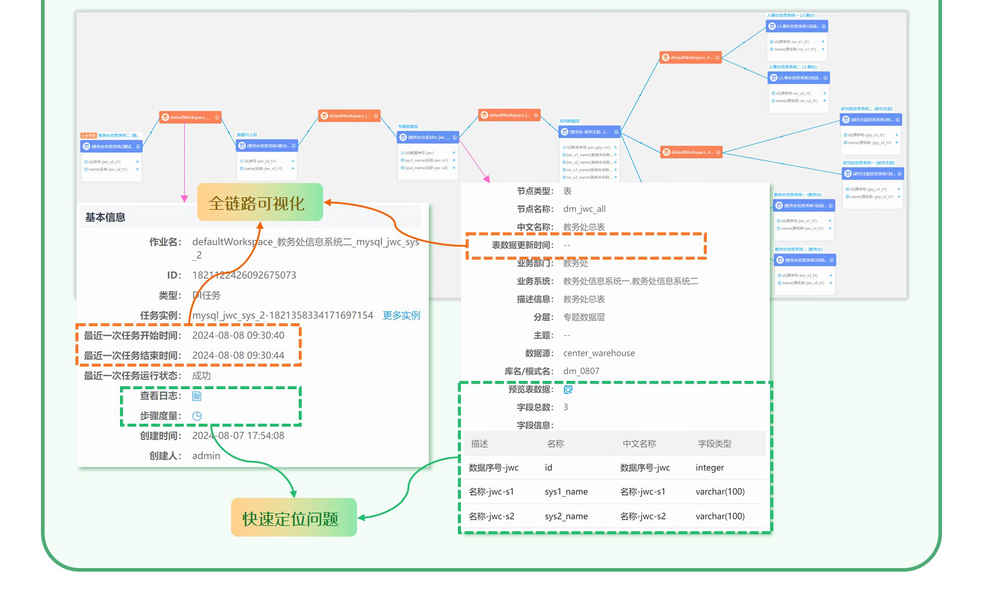Click table icon on 应用数据层 blue node
This screenshot has height=596, width=983.
[x=565, y=132]
